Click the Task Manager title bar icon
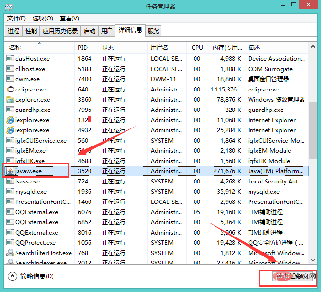Viewport: 321px width, 292px height. click(x=9, y=7)
